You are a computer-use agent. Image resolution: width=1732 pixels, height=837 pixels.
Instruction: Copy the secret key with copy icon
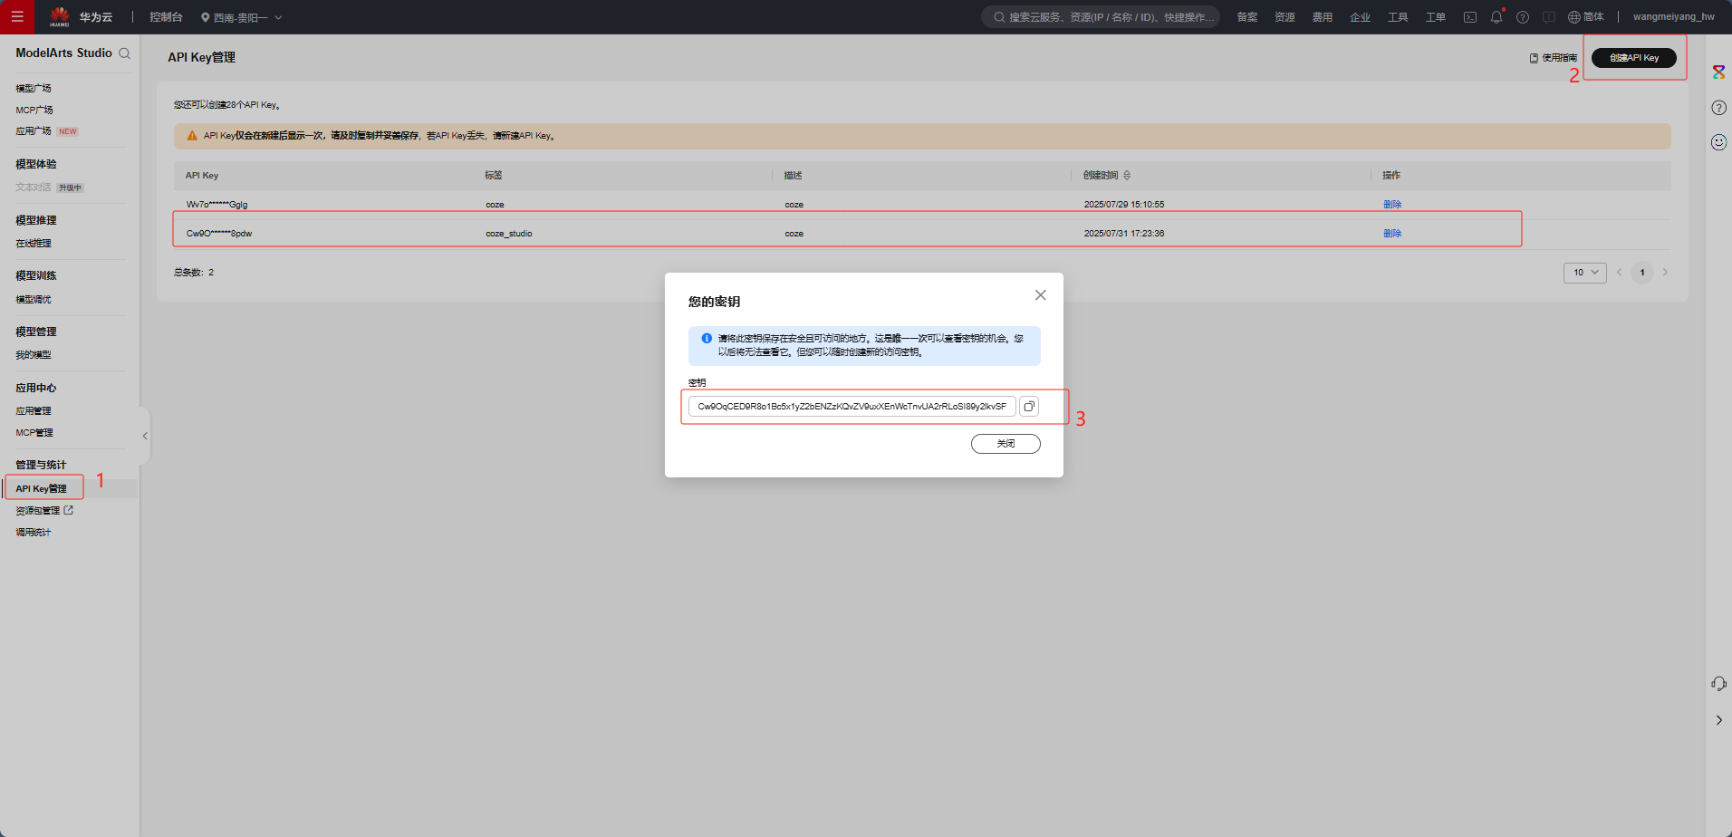tap(1029, 407)
